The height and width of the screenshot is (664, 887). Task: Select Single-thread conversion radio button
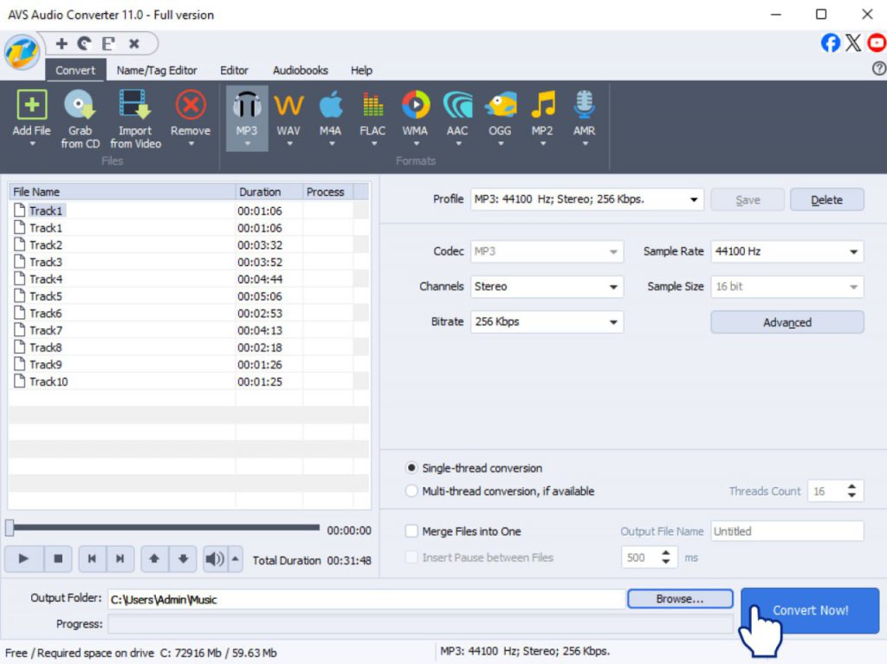412,468
